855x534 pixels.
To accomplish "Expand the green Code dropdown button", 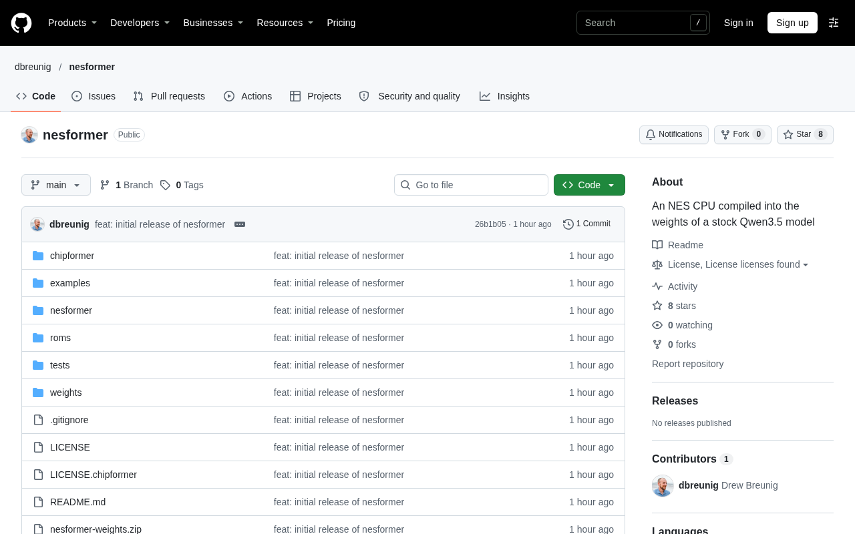I will click(x=589, y=185).
